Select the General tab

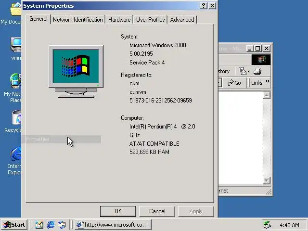coord(38,19)
